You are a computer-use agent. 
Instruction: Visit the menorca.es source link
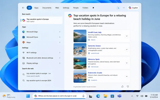click(x=95, y=67)
